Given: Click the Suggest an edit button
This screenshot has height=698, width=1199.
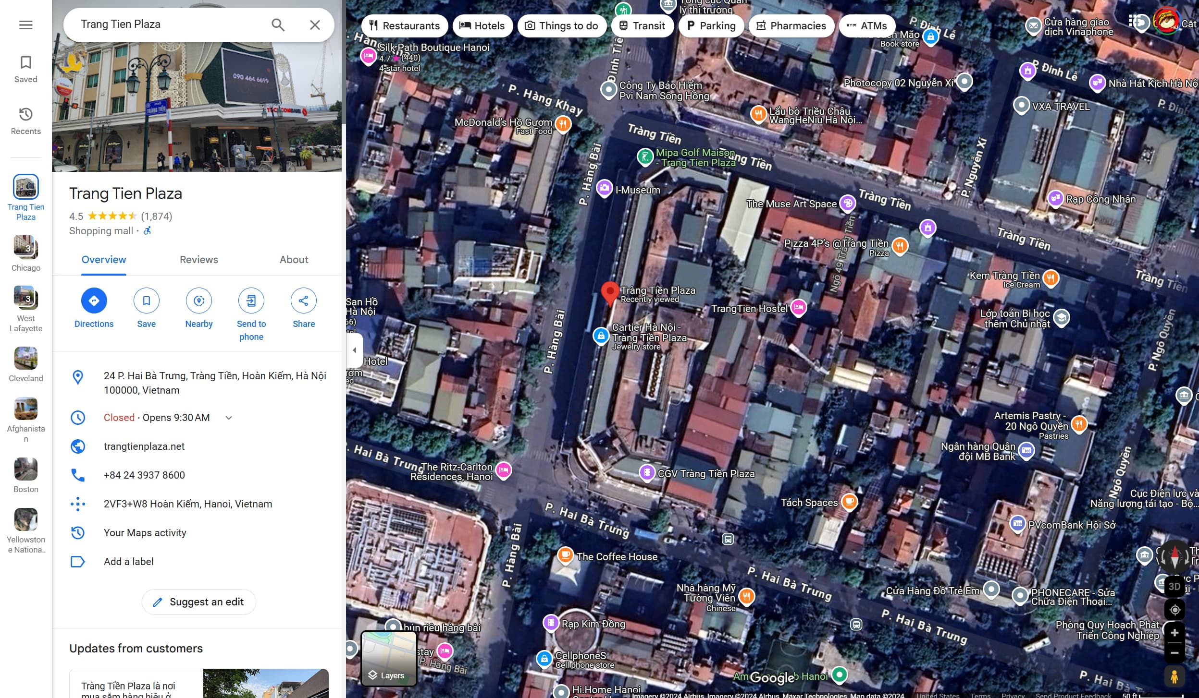Looking at the screenshot, I should [198, 602].
